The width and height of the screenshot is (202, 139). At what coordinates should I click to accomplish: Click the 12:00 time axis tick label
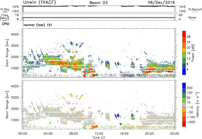click(99, 134)
